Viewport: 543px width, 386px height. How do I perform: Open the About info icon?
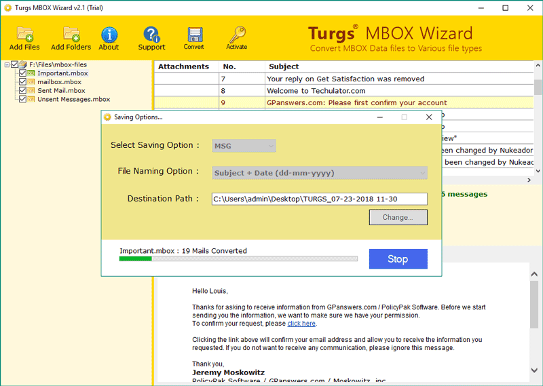[109, 35]
